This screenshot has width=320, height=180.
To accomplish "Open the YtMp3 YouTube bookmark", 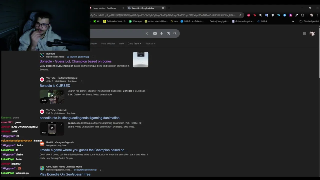I will (x=192, y=21).
